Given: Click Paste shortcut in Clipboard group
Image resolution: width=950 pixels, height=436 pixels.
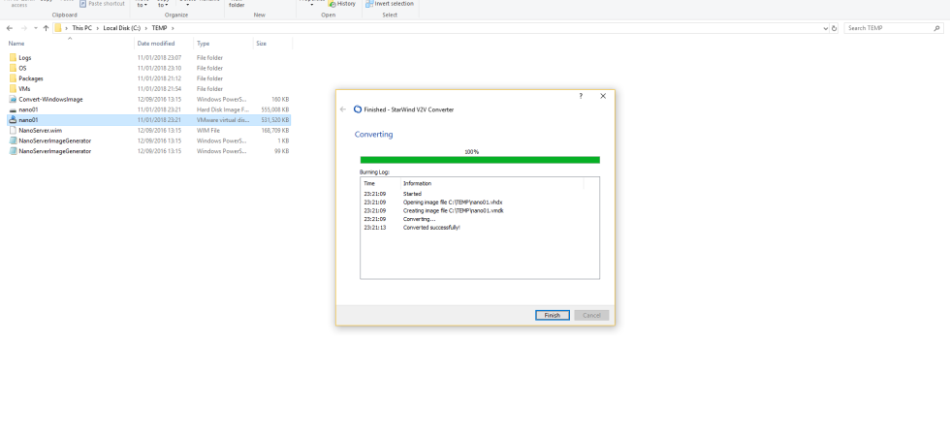Looking at the screenshot, I should click(x=102, y=4).
